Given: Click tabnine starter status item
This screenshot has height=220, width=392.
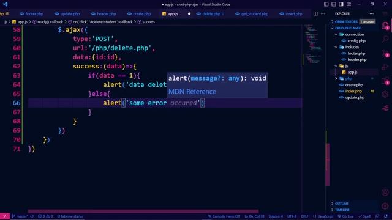Looking at the screenshot, I should click(70, 216).
